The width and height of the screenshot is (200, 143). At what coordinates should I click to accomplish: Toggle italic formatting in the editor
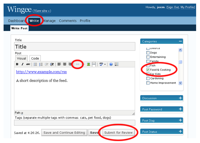22,64
